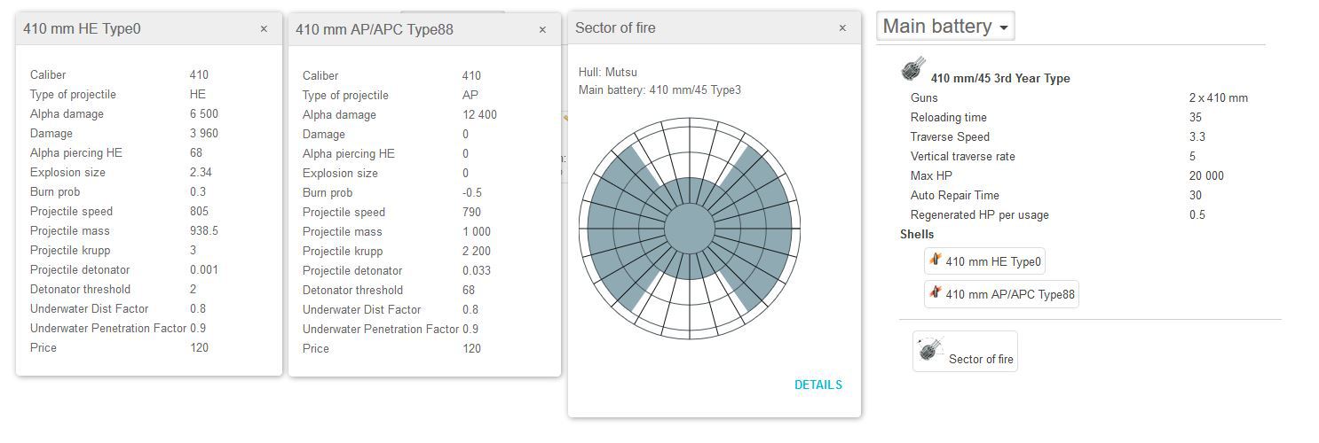Viewport: 1319px width, 443px height.
Task: Click the Main battery dropdown caret arrow
Action: [1003, 28]
